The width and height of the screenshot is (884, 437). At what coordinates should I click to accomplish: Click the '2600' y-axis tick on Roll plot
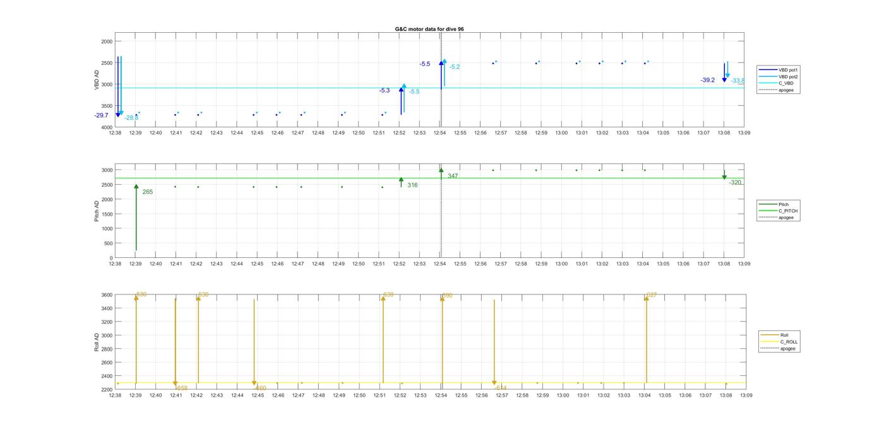click(x=107, y=363)
